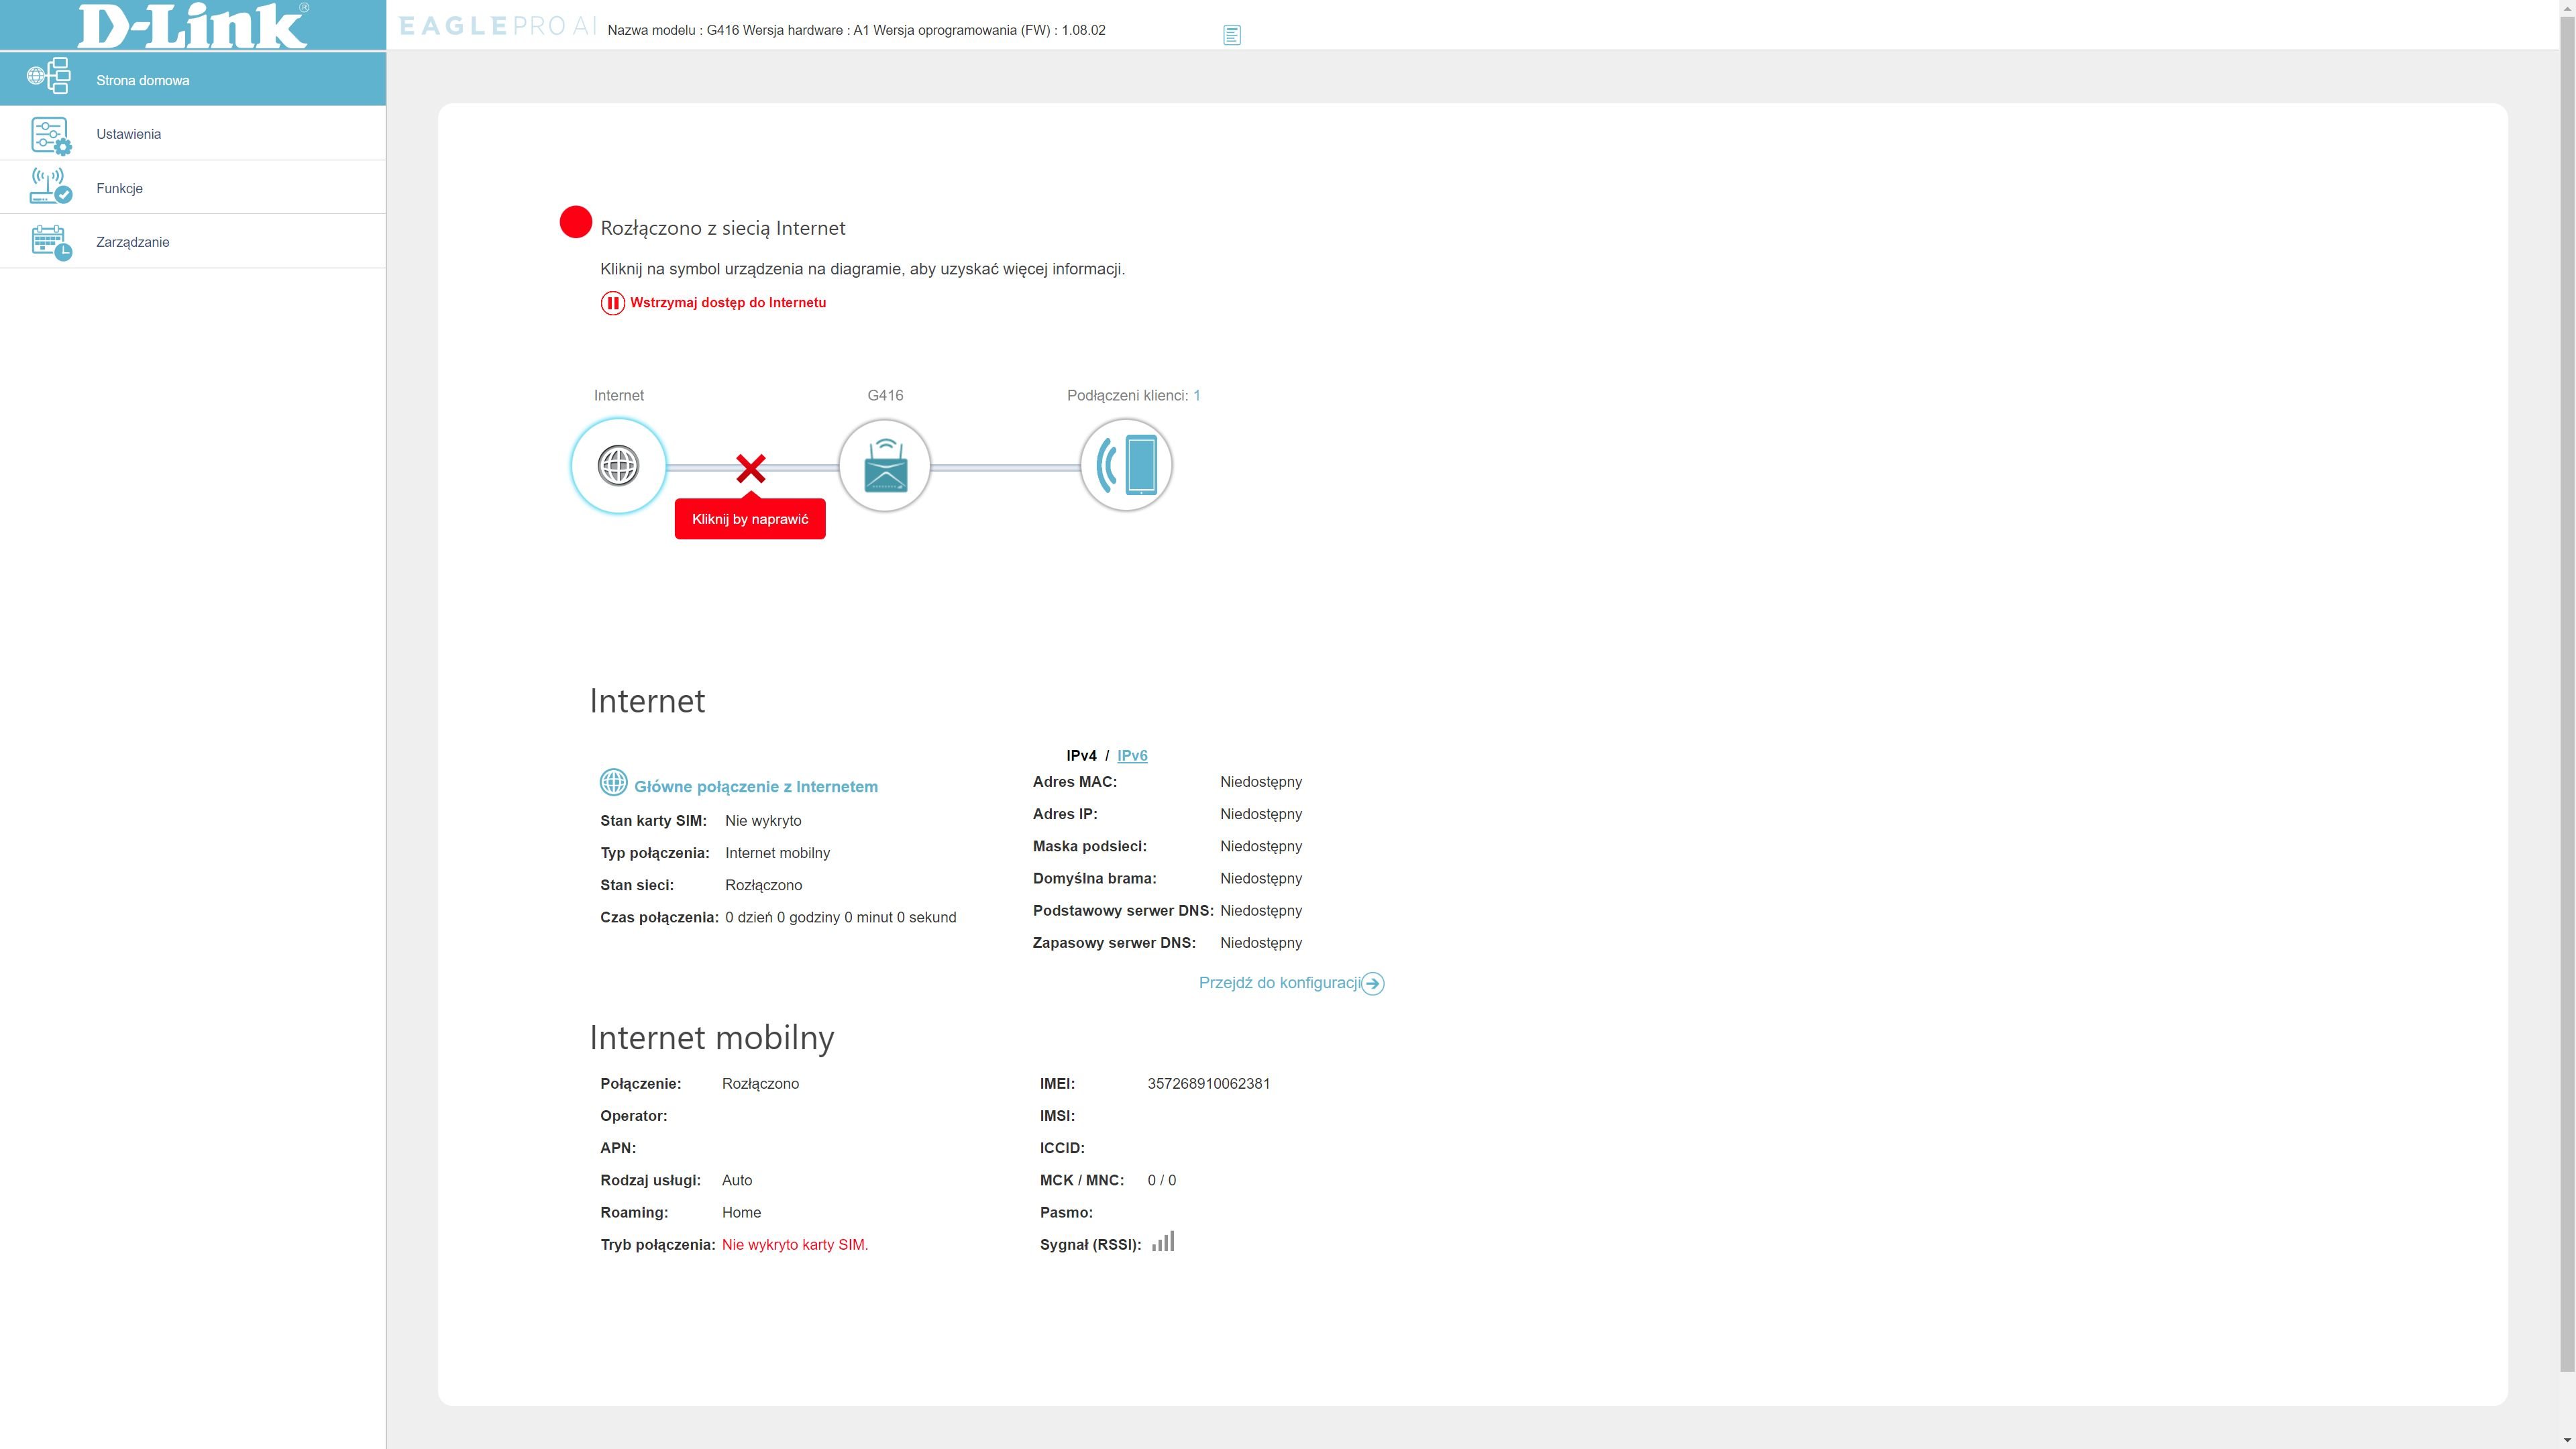Viewport: 2576px width, 1449px height.
Task: Click the Ustawienia sliders gear icon
Action: coord(51,136)
